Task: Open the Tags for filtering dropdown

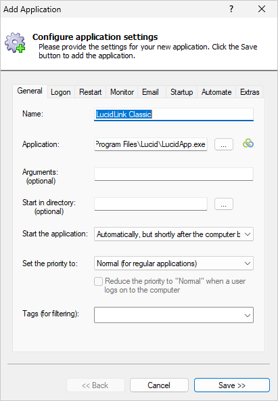Action: point(174,315)
